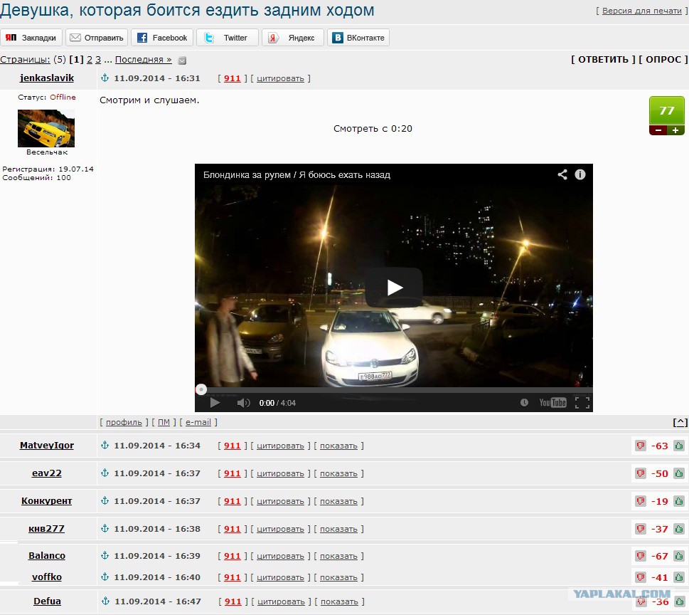Expand кнв277 post with показать
Viewport: 689px width, 615px height.
338,529
